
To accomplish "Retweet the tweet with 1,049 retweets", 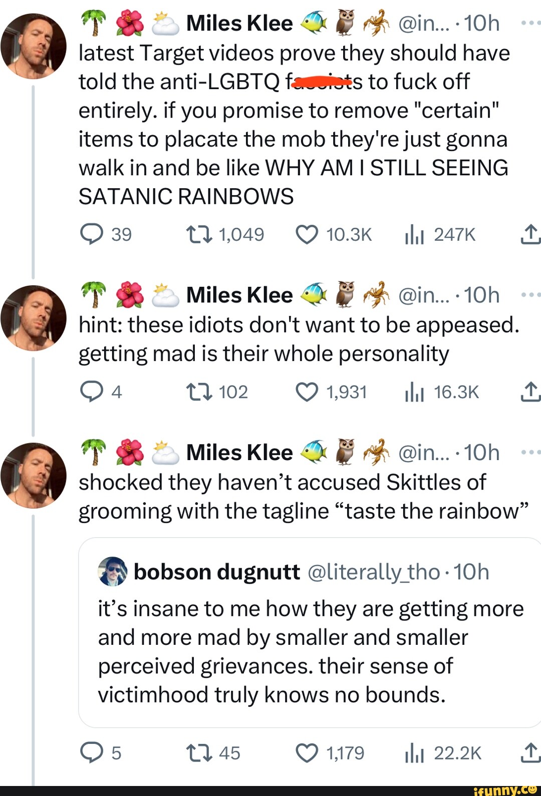I will pos(199,234).
